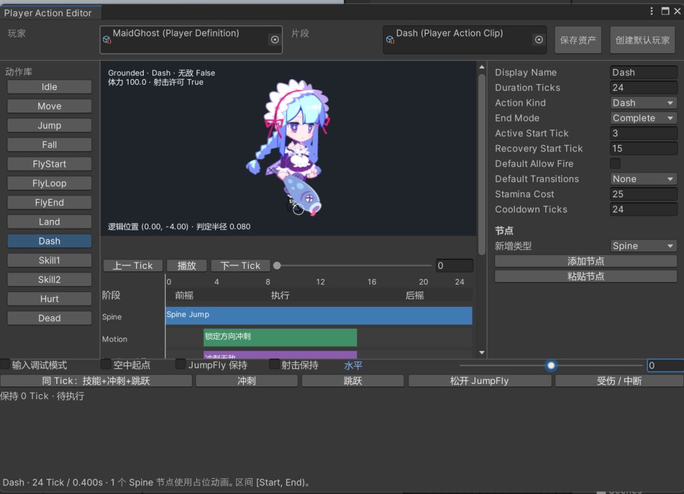
Task: Click the timeline tick slider handle
Action: (x=277, y=265)
